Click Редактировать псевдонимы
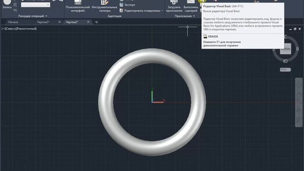Image resolution: width=304 pixels, height=171 pixels. tap(140, 10)
